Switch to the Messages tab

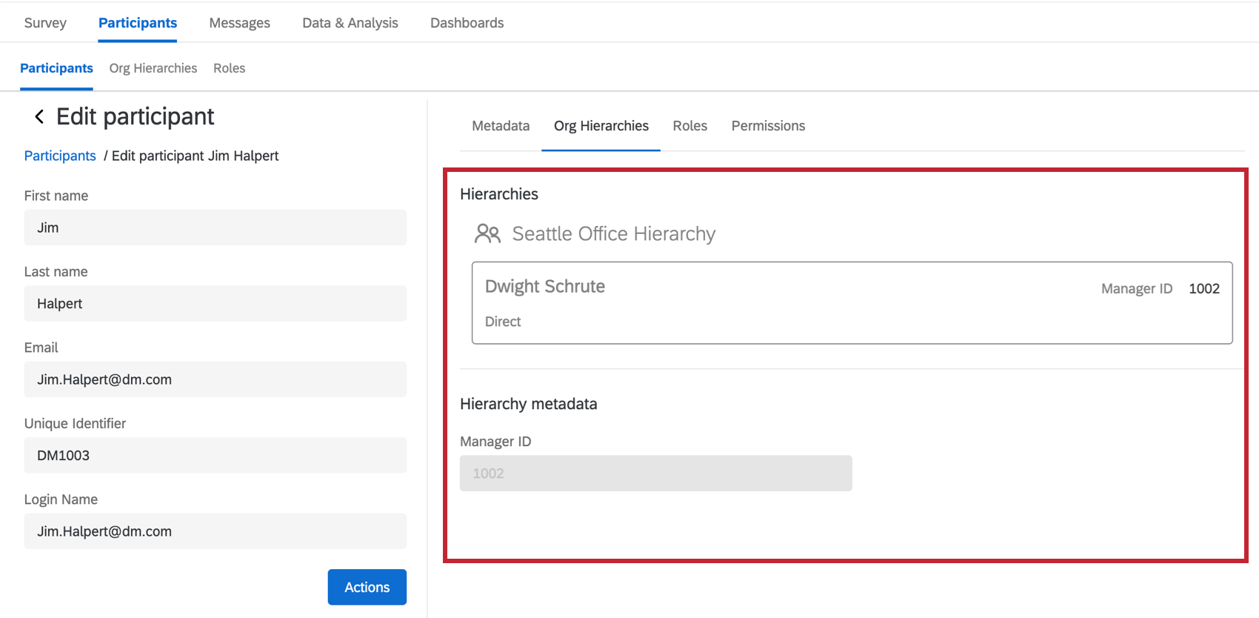(239, 23)
